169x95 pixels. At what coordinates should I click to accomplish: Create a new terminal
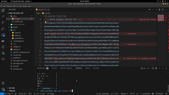[x=148, y=68]
